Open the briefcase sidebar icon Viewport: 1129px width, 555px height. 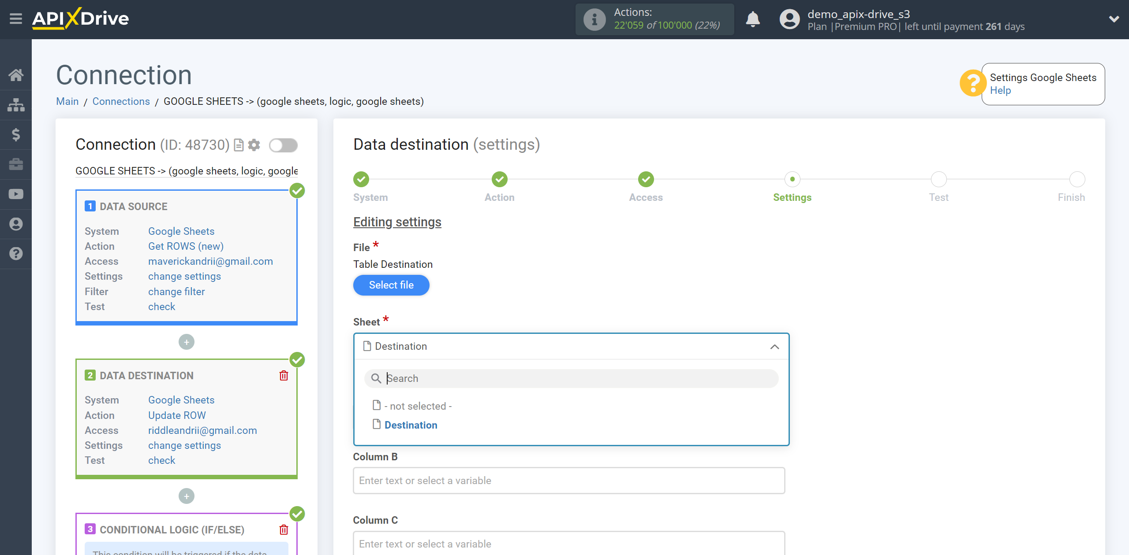[16, 164]
